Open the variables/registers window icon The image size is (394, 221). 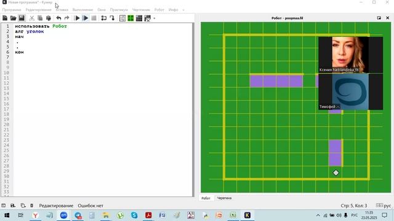click(x=123, y=18)
